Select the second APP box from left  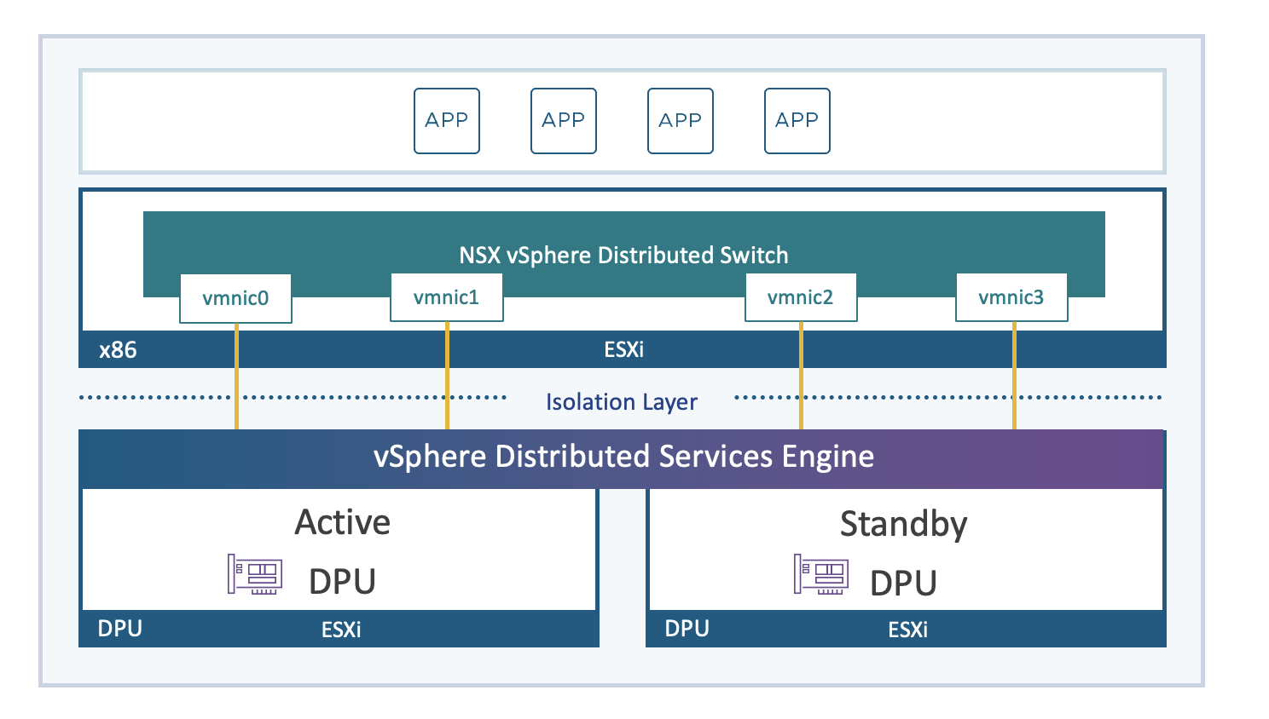coord(564,121)
